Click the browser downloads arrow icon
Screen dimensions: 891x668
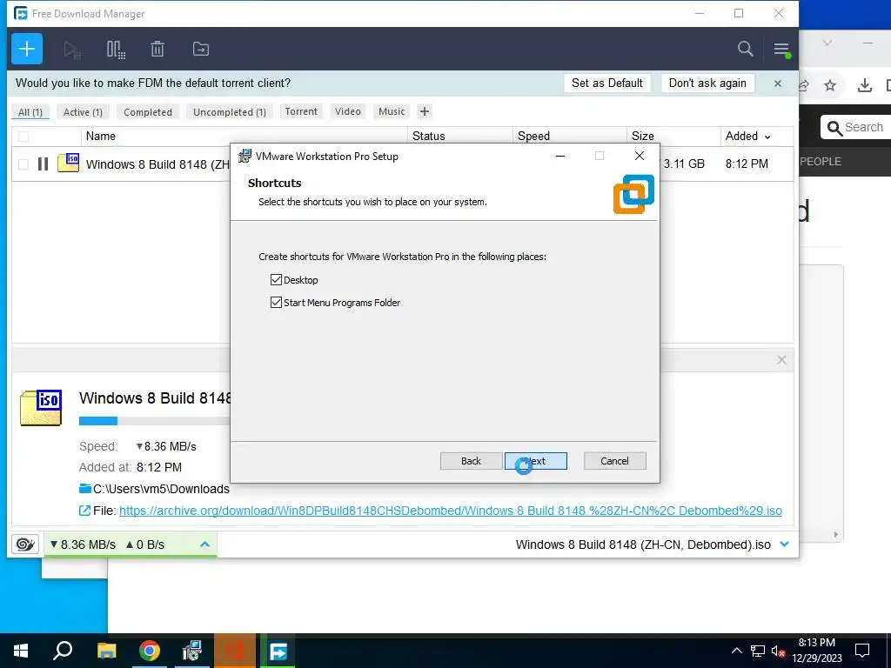tap(864, 85)
